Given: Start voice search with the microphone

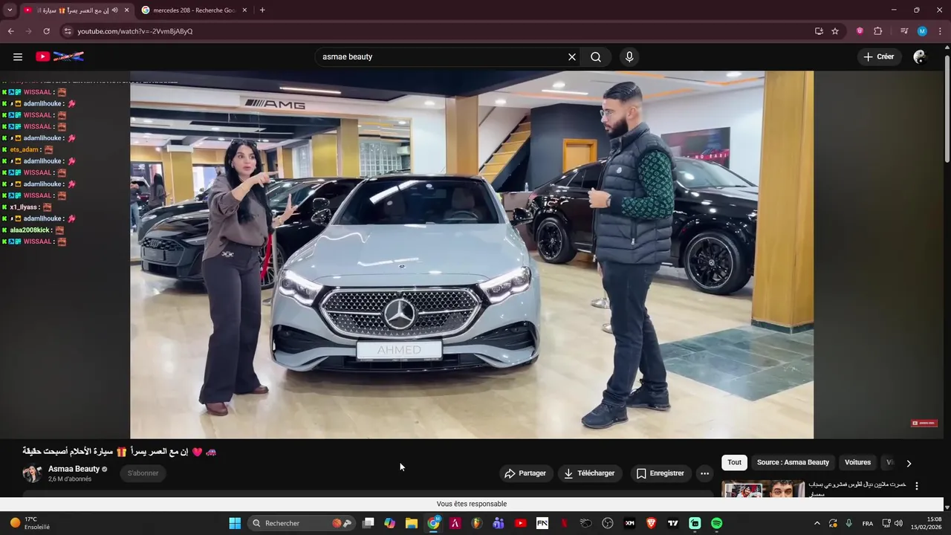Looking at the screenshot, I should click(629, 56).
